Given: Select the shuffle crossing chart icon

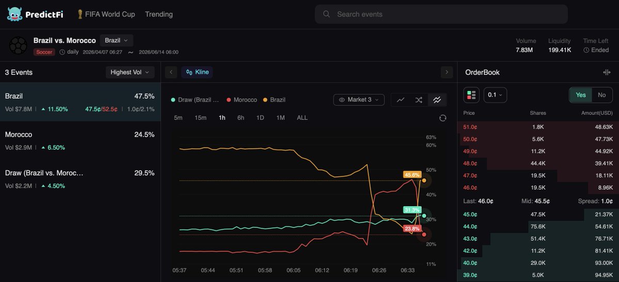Looking at the screenshot, I should [418, 100].
